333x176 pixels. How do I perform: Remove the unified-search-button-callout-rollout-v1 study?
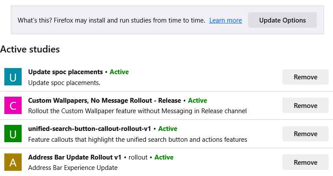[305, 134]
